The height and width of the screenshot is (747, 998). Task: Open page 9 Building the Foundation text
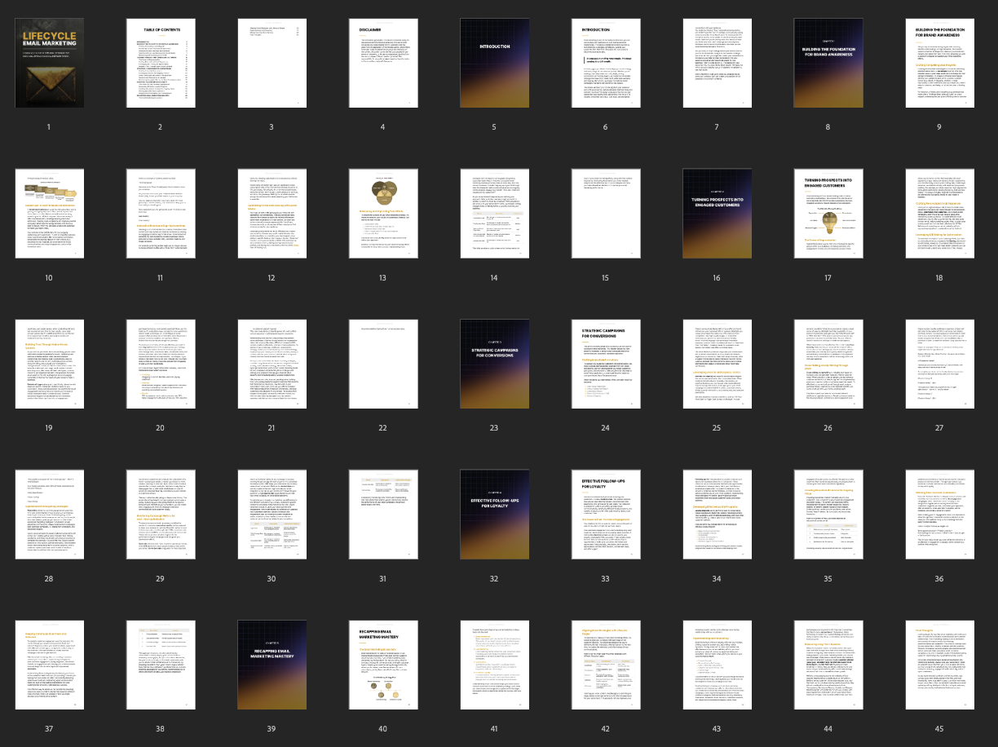(938, 63)
